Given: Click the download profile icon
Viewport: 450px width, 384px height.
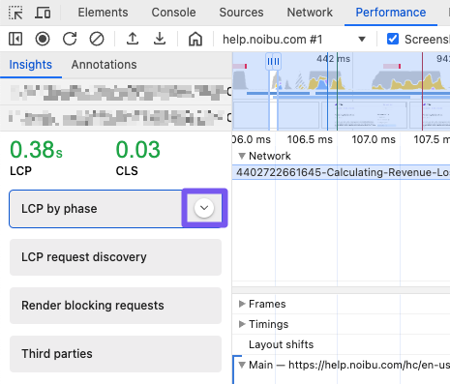Looking at the screenshot, I should click(x=160, y=39).
